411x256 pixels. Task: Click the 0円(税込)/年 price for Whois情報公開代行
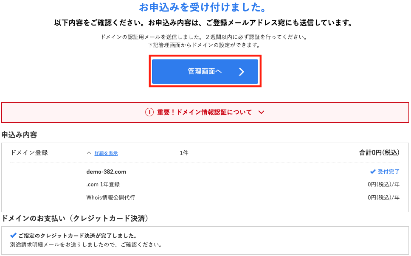click(383, 197)
